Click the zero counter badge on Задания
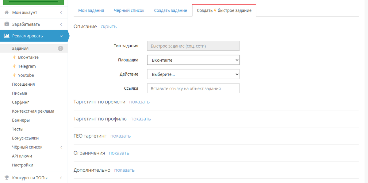 coord(60,49)
